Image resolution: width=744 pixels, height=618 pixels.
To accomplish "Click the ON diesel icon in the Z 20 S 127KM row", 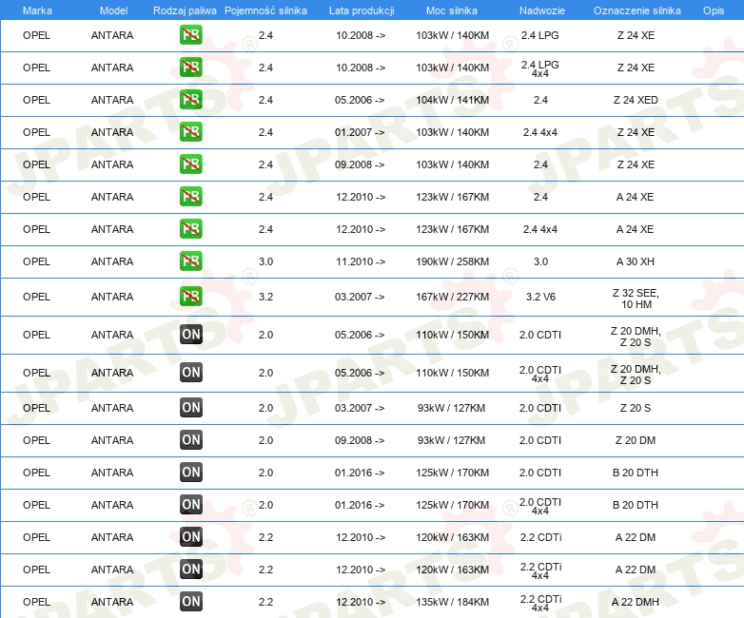I will click(x=191, y=408).
